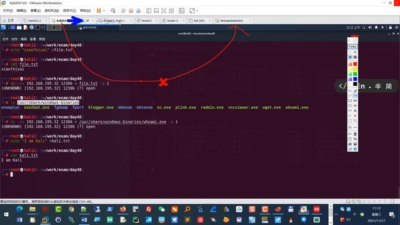Click the Kali applications menu dragon icon
400x225 pixels.
click(x=4, y=27)
